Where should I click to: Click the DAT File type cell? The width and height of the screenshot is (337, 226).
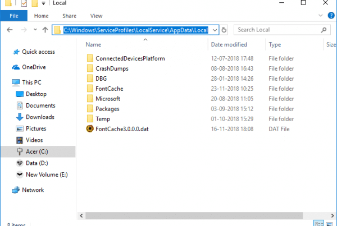click(x=279, y=129)
